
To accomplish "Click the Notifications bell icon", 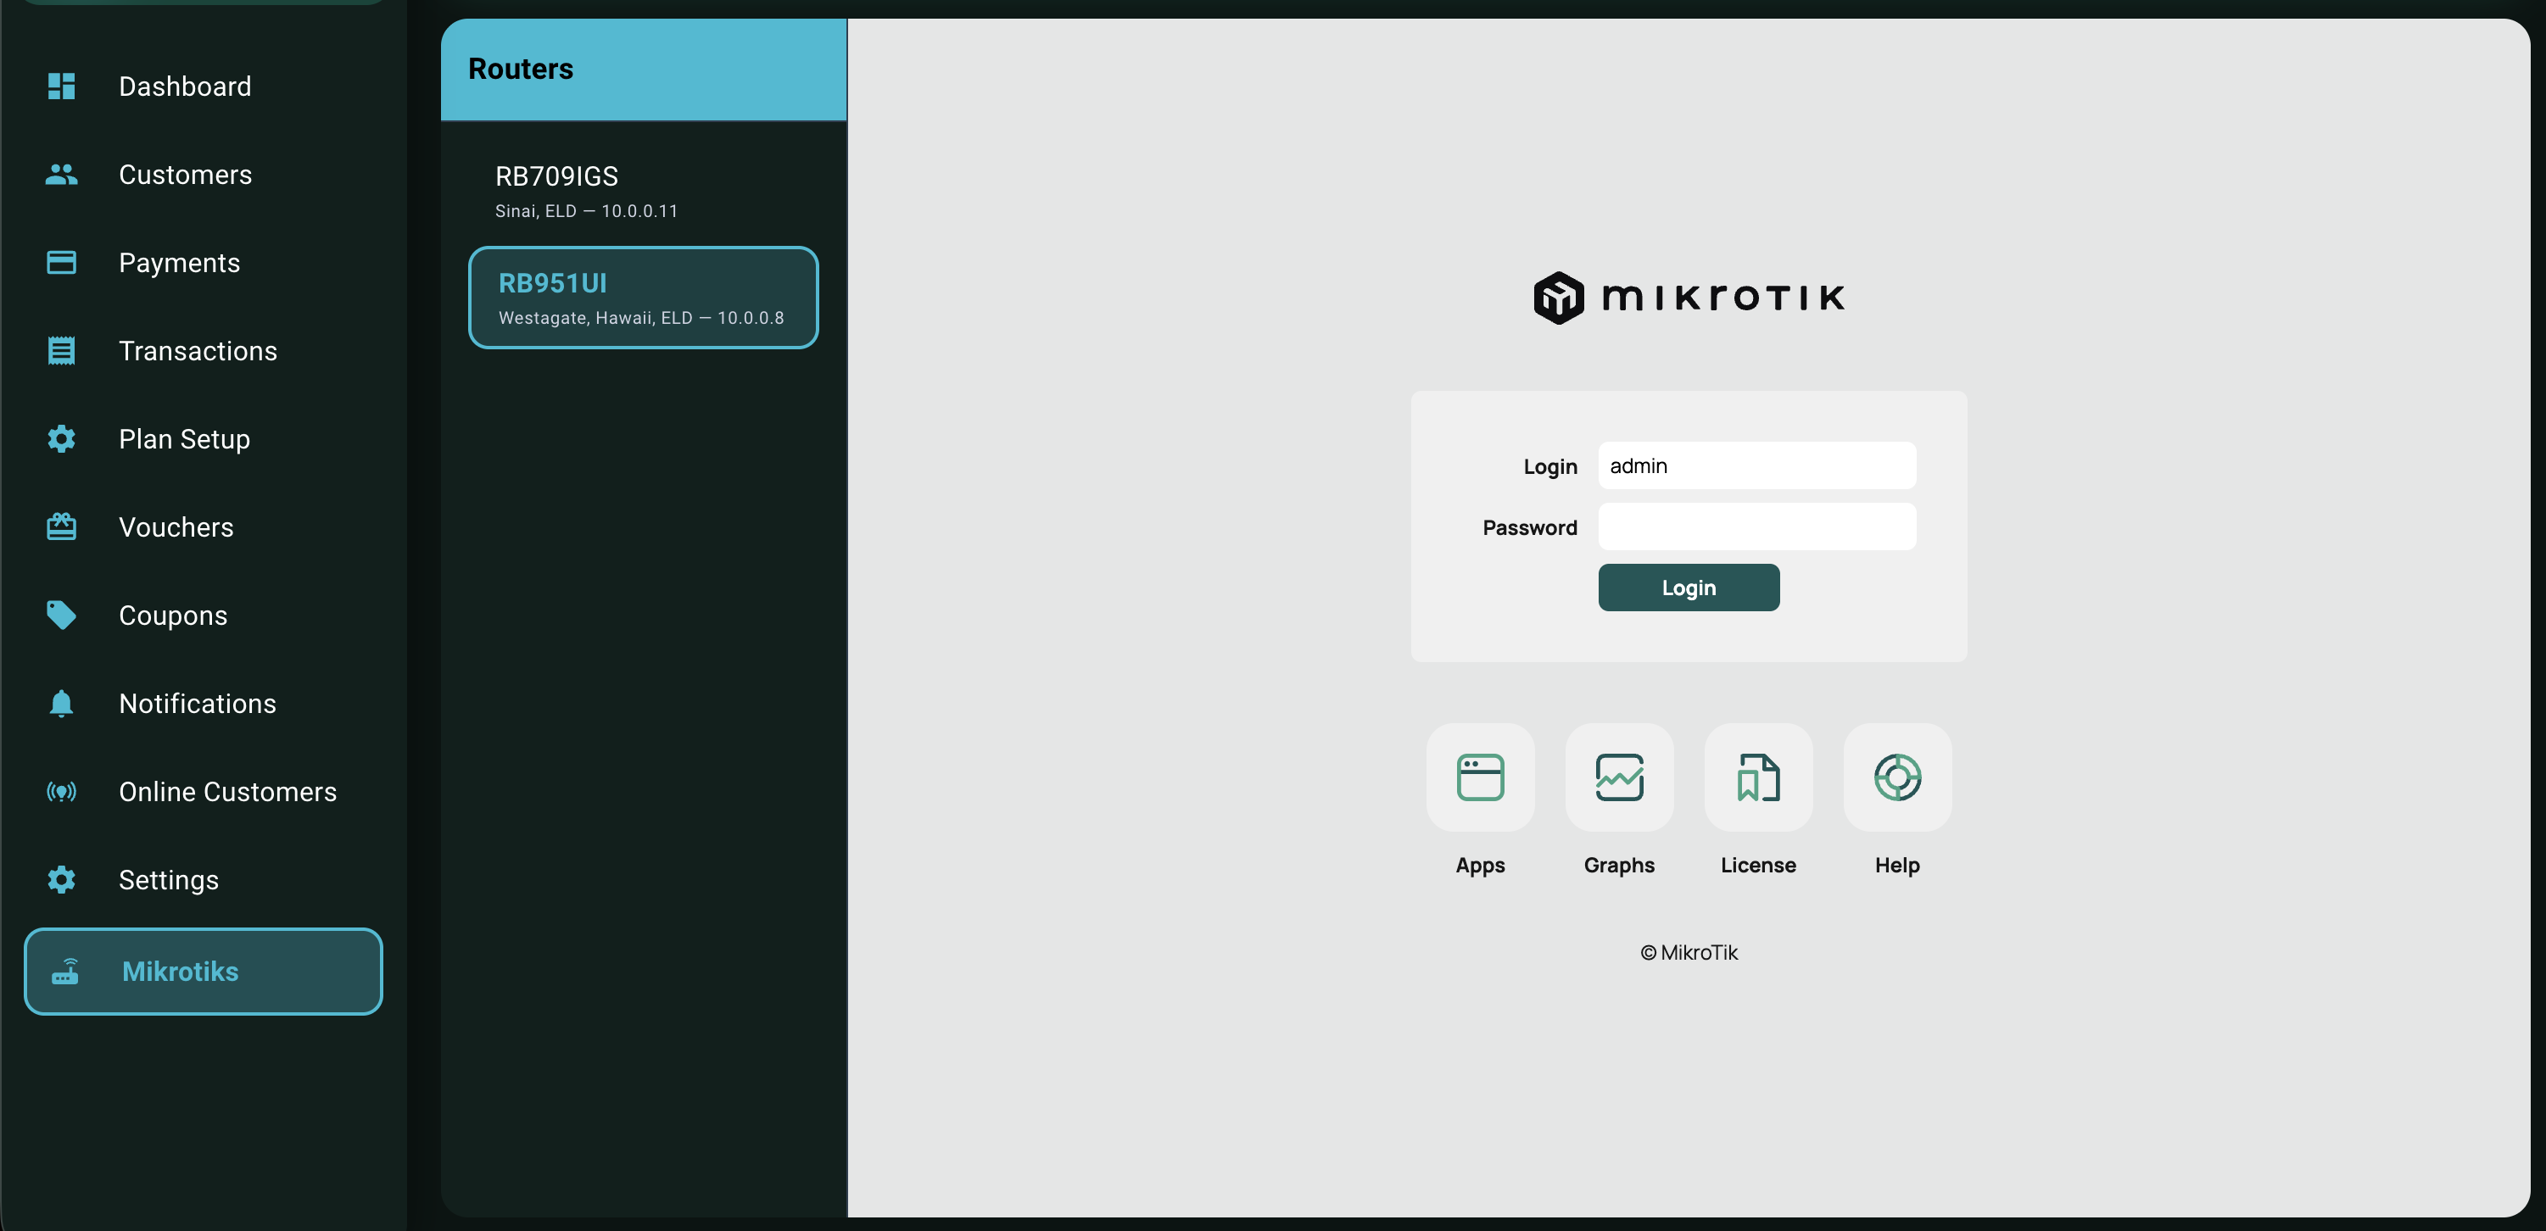I will click(61, 704).
